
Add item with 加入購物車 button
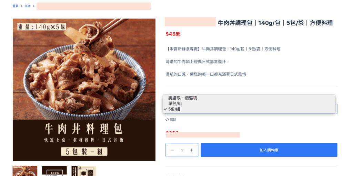269,150
